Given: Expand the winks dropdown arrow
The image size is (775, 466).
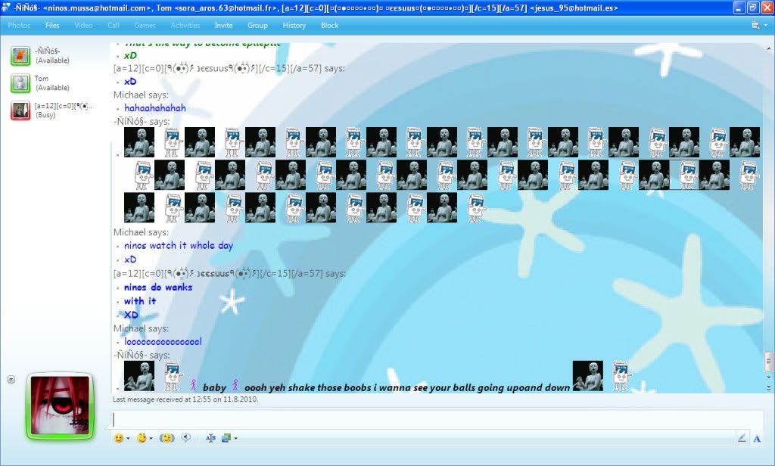Looking at the screenshot, I should [151, 439].
